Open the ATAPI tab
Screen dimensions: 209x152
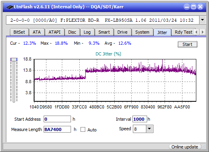click(54, 32)
